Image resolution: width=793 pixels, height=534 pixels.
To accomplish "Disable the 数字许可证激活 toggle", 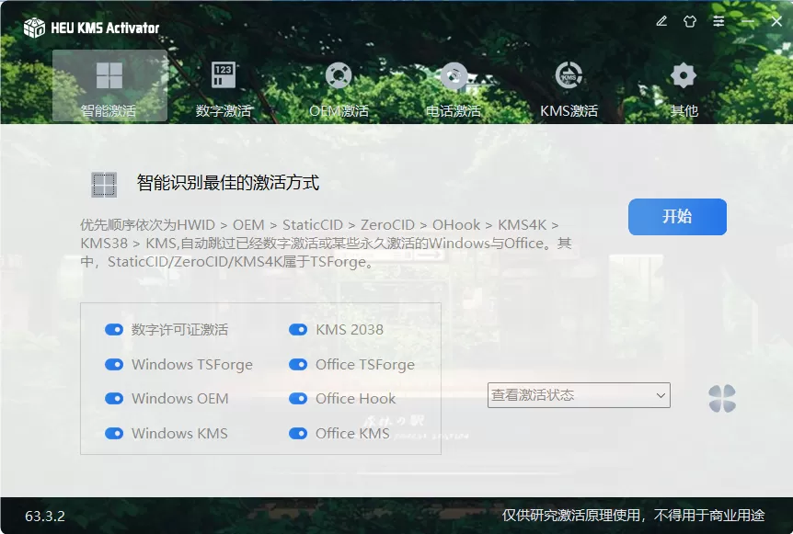I will 114,329.
